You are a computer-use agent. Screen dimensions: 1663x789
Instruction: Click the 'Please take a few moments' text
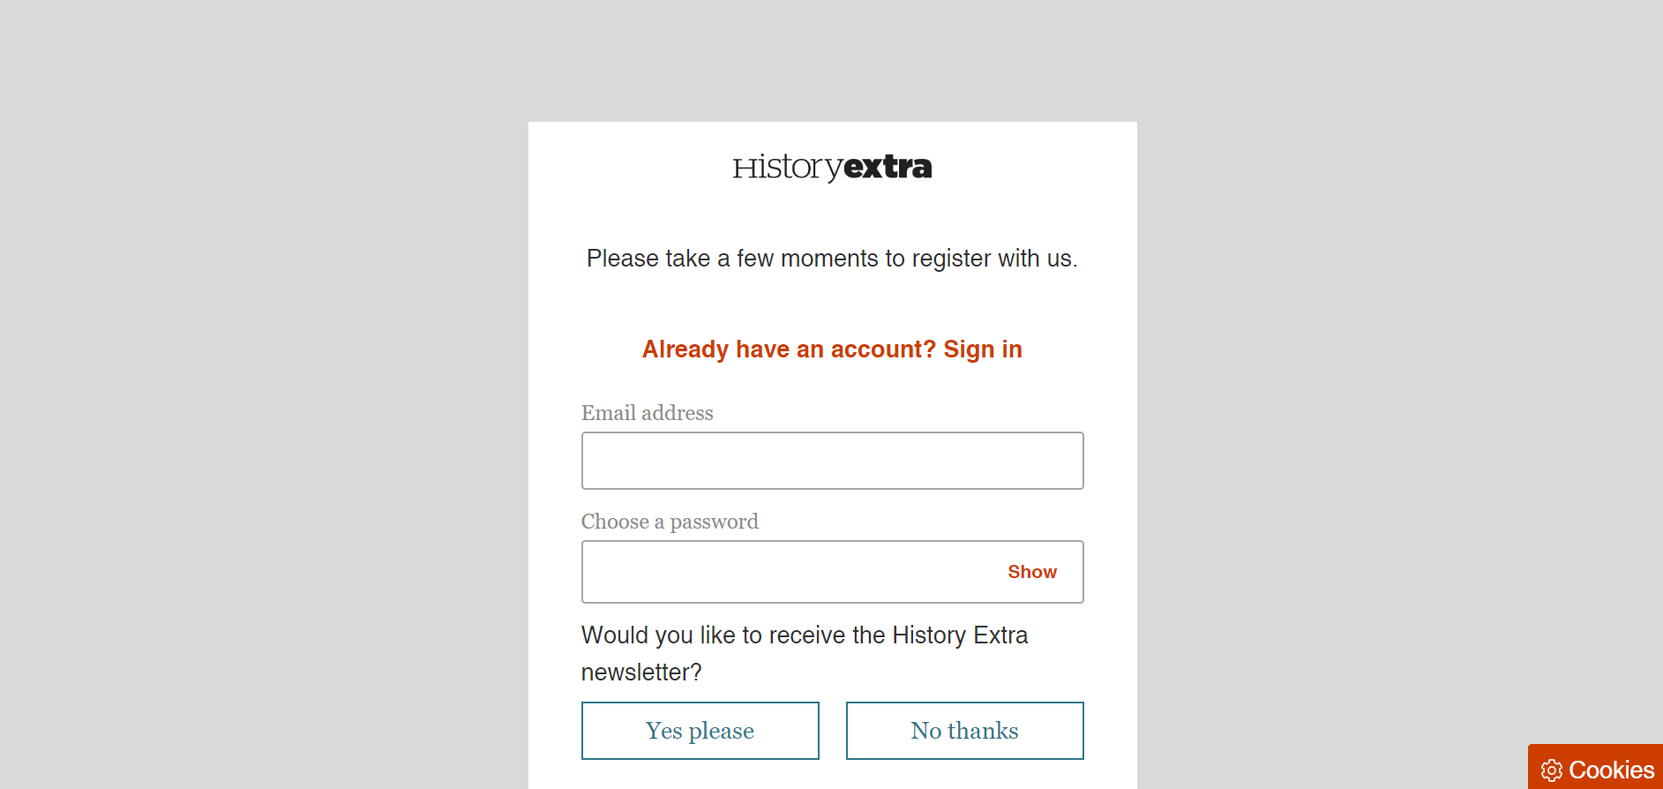pos(832,259)
